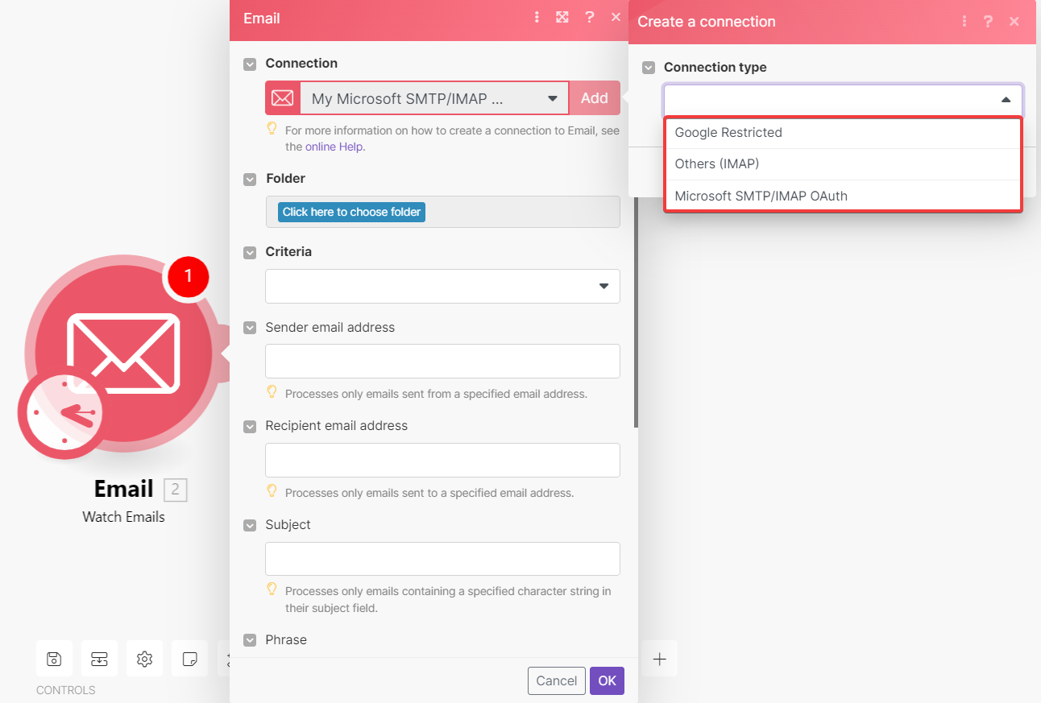Screen dimensions: 1041x703
Task: Click the save scenario icon in controls
Action: 54,659
